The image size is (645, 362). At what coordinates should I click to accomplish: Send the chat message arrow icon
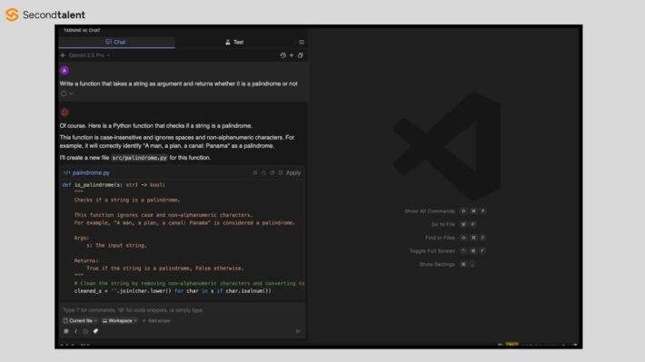(x=298, y=331)
